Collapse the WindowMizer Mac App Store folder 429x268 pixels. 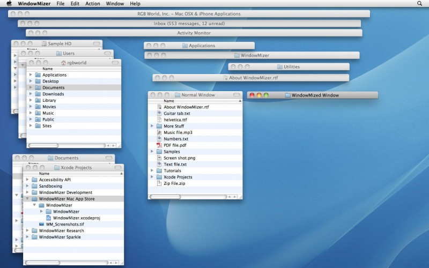click(x=27, y=199)
